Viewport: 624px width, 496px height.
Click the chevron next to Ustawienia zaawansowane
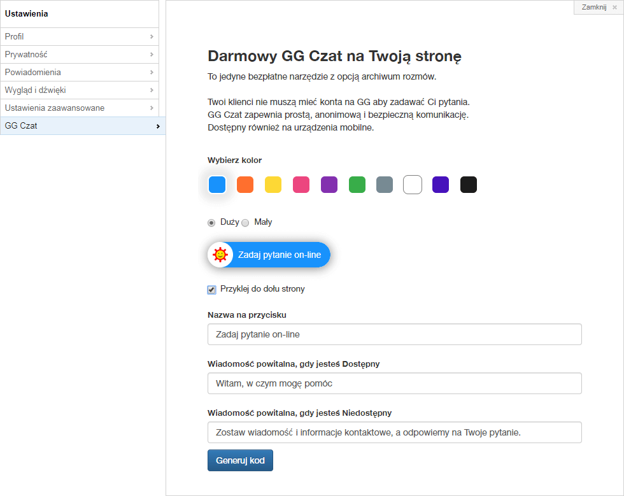pyautogui.click(x=152, y=108)
